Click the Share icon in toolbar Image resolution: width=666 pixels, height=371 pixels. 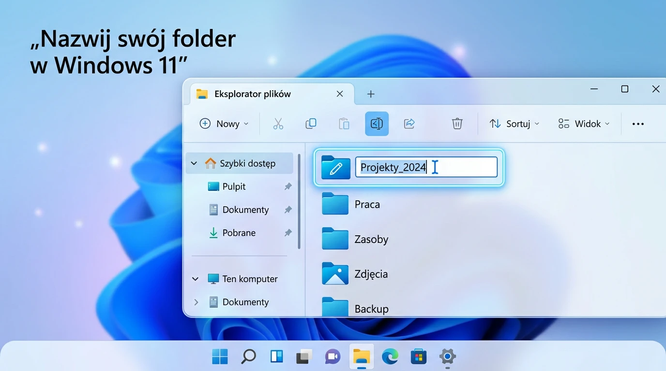tap(409, 124)
